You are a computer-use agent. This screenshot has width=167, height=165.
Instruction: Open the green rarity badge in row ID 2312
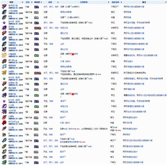point(36,55)
